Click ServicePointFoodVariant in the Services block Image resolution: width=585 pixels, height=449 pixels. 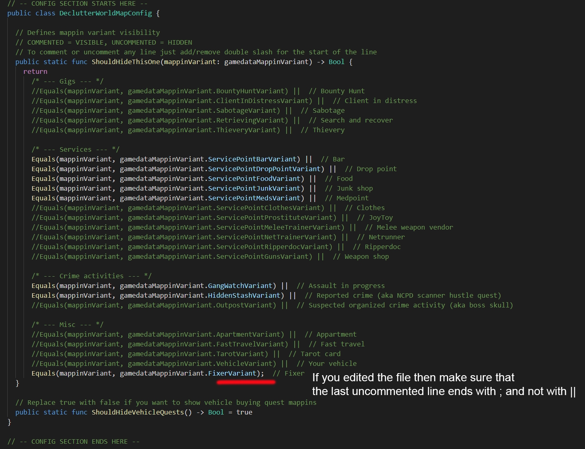click(x=254, y=178)
